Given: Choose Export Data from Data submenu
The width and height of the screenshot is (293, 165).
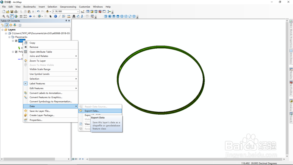Looking at the screenshot, I should 100,111.
